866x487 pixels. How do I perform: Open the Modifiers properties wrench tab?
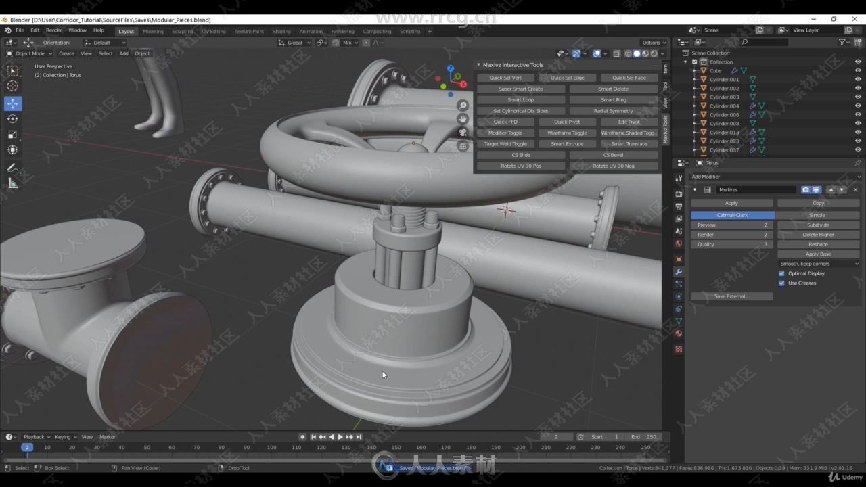pos(679,272)
